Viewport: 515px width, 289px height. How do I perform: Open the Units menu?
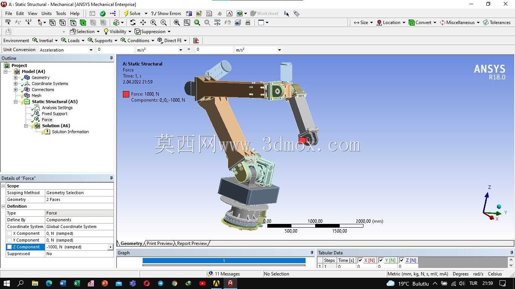46,14
